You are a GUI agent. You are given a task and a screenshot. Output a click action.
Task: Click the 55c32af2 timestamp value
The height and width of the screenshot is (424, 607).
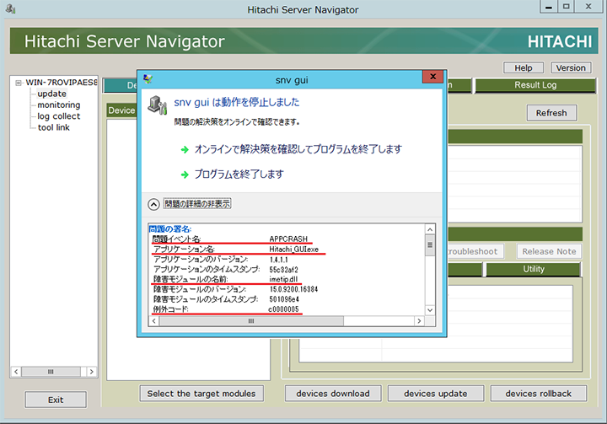tap(284, 270)
